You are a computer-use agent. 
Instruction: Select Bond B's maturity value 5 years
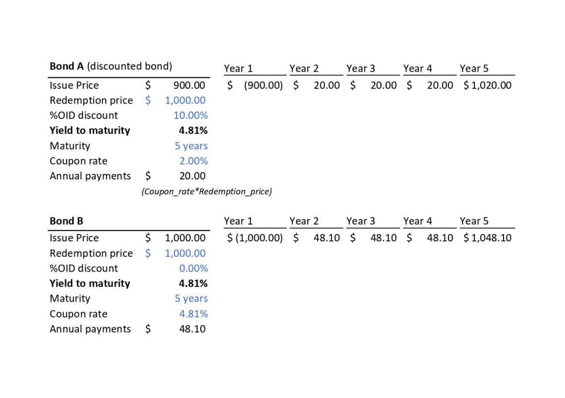(x=191, y=298)
